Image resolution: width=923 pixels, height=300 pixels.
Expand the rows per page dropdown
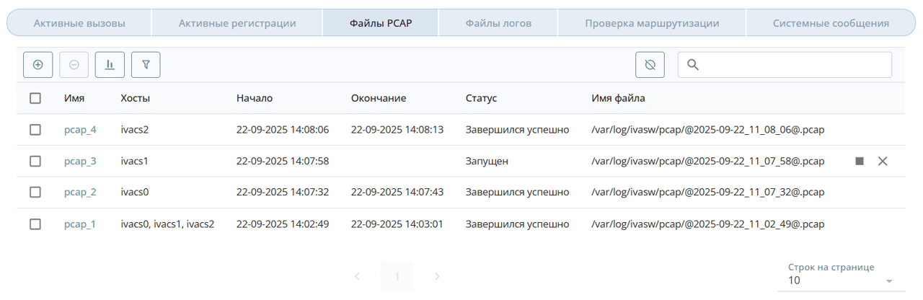tap(888, 281)
